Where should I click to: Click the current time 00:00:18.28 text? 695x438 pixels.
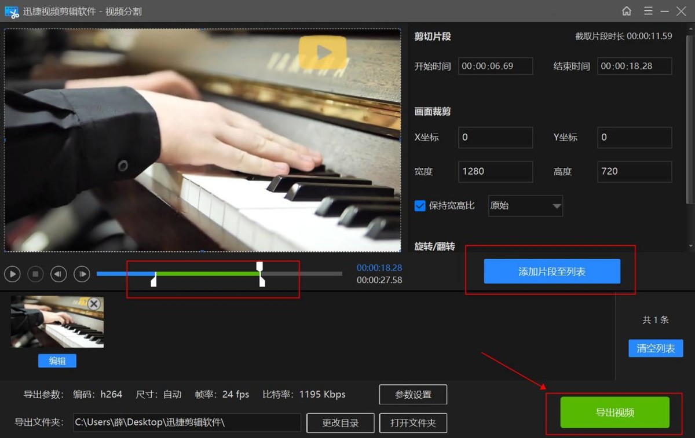coord(379,268)
